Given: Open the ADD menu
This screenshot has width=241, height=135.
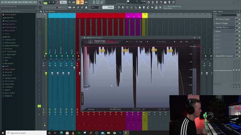Looking at the screenshot, I should (x=9, y=2).
